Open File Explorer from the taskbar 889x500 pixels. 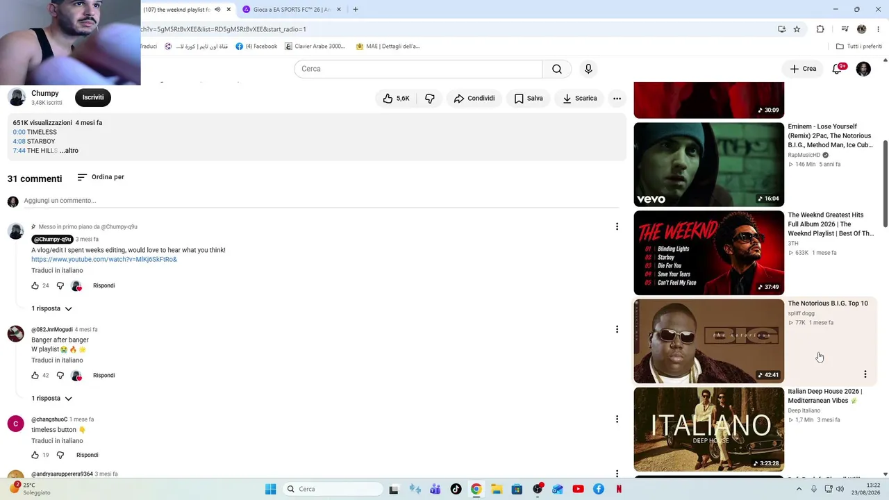pyautogui.click(x=497, y=489)
